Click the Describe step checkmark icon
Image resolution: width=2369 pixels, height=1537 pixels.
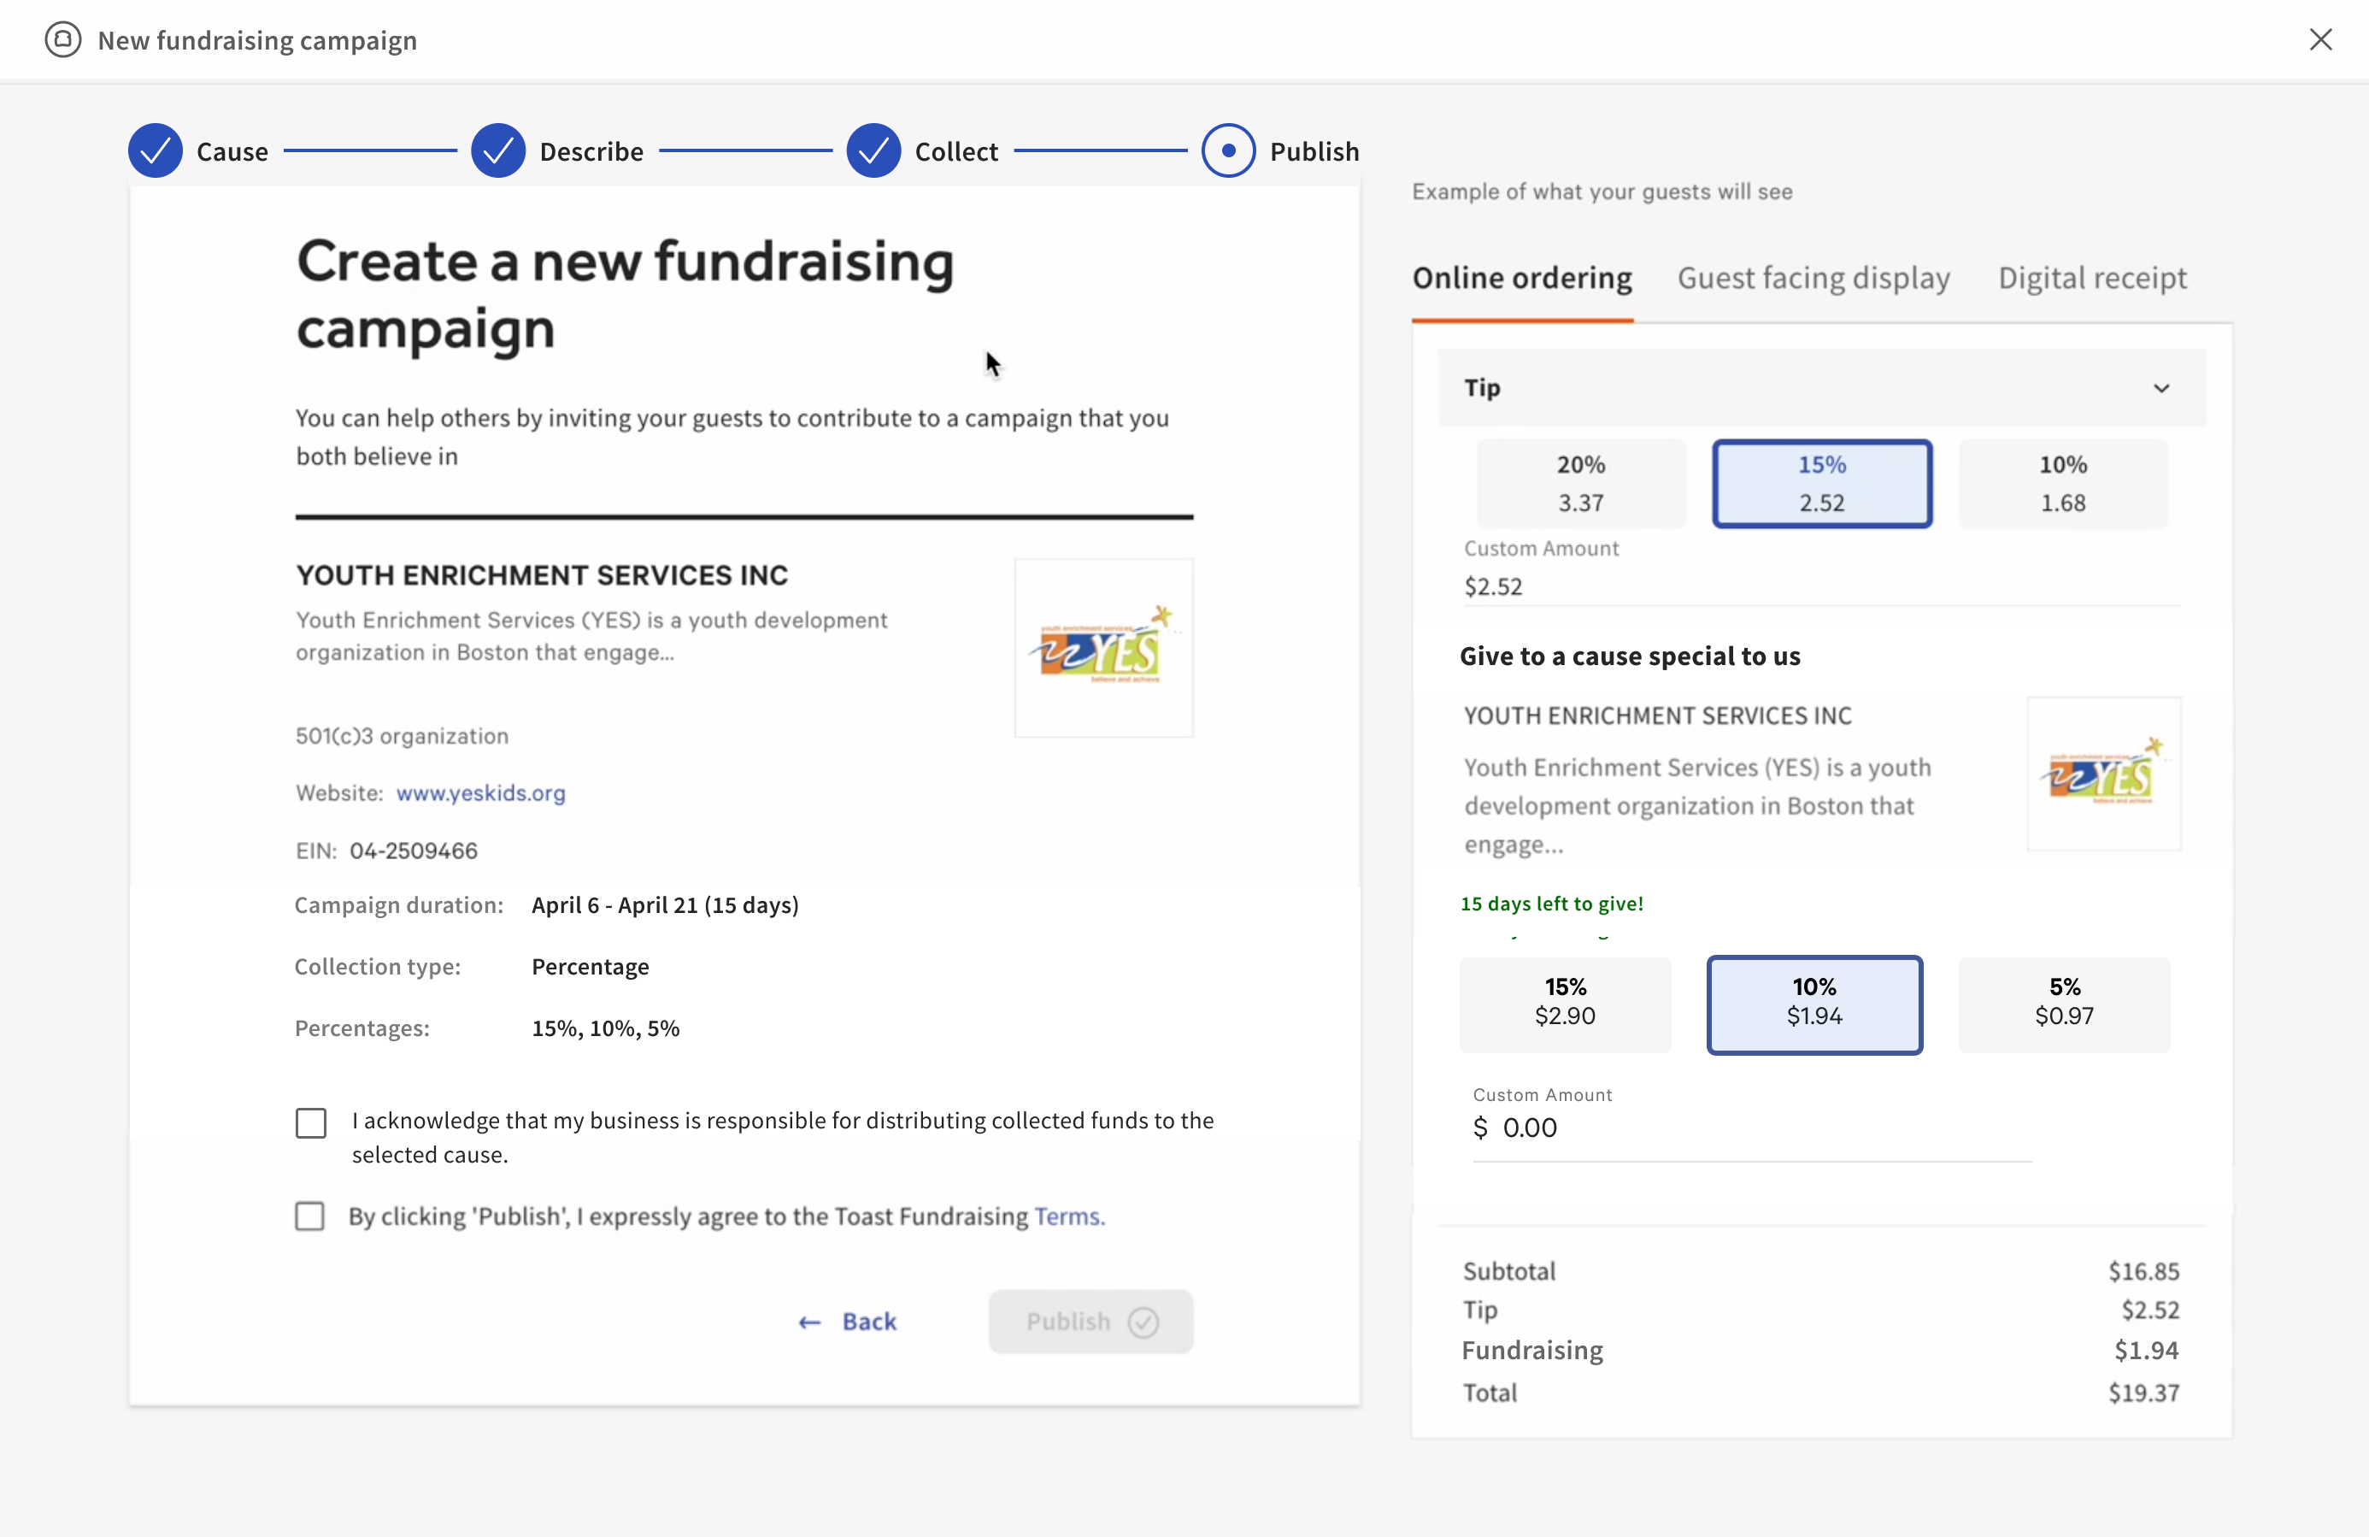point(497,151)
